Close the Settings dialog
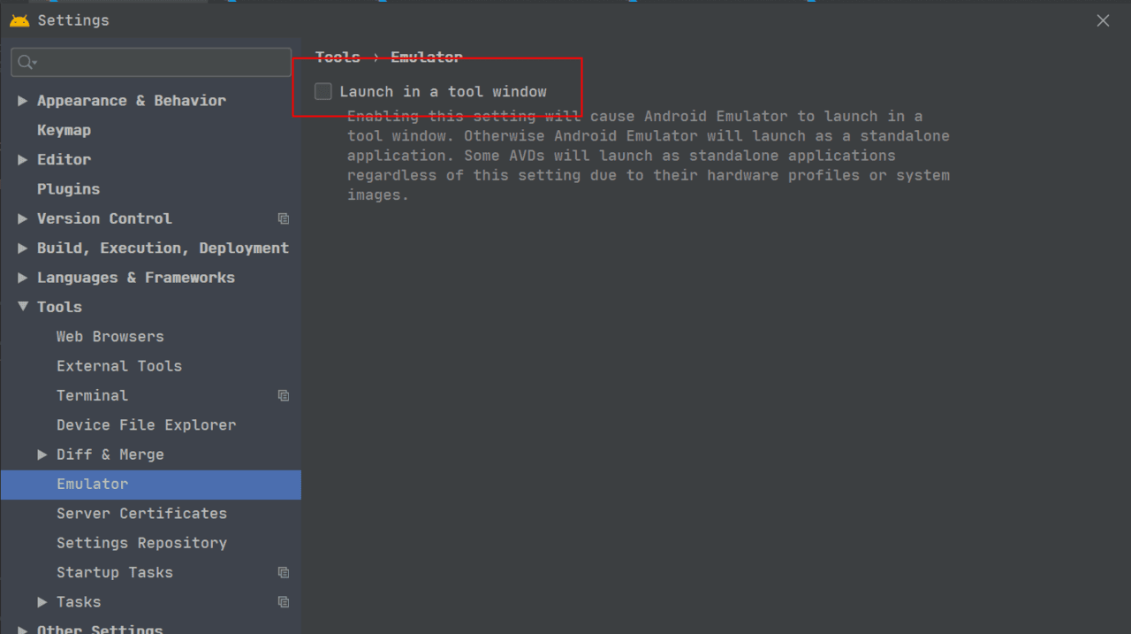 click(1103, 20)
